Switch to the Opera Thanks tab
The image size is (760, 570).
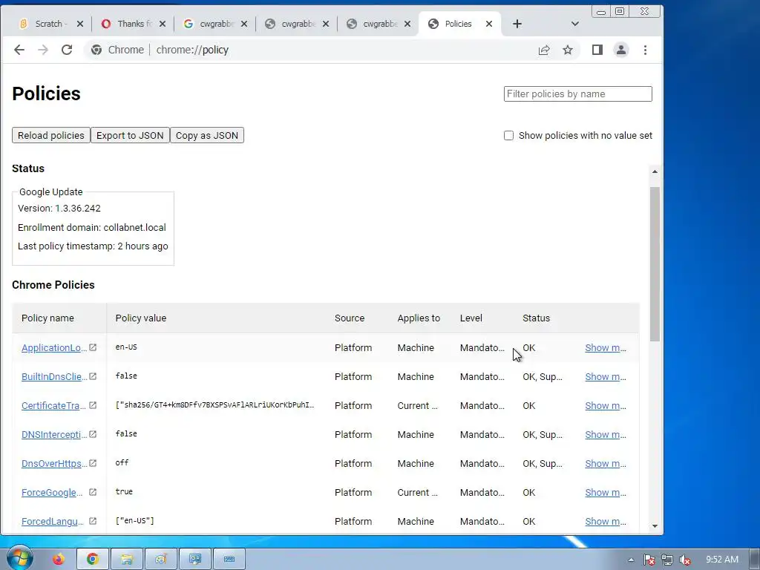pos(132,24)
